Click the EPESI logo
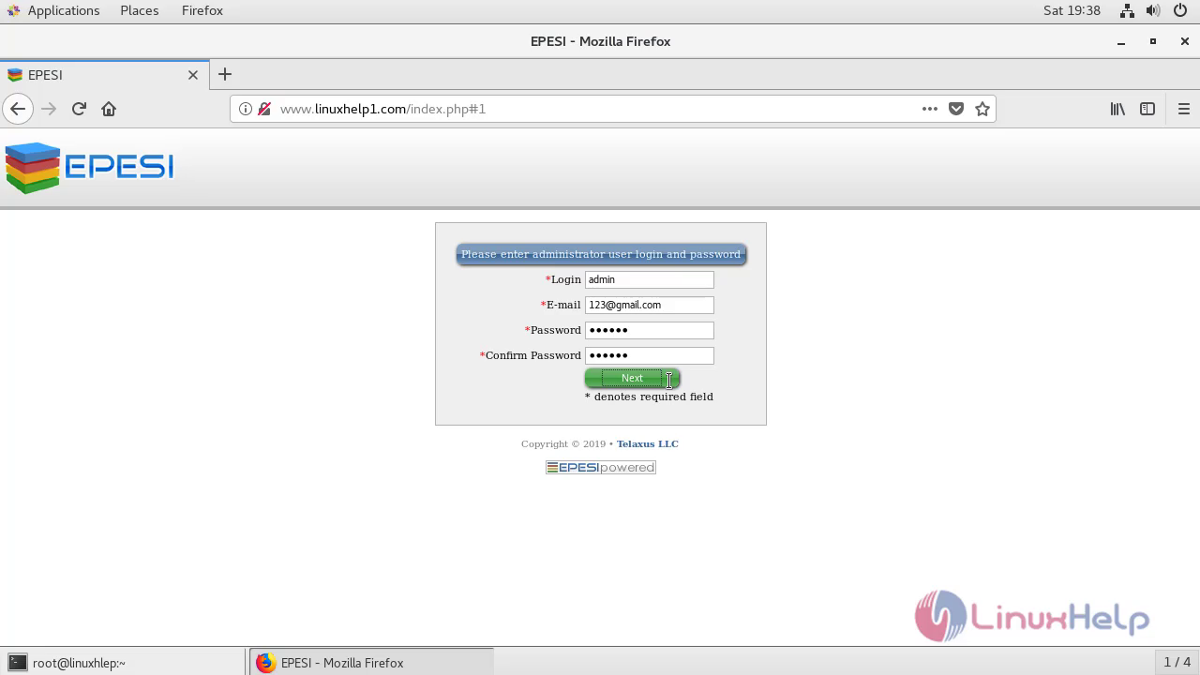The width and height of the screenshot is (1200, 675). point(90,168)
